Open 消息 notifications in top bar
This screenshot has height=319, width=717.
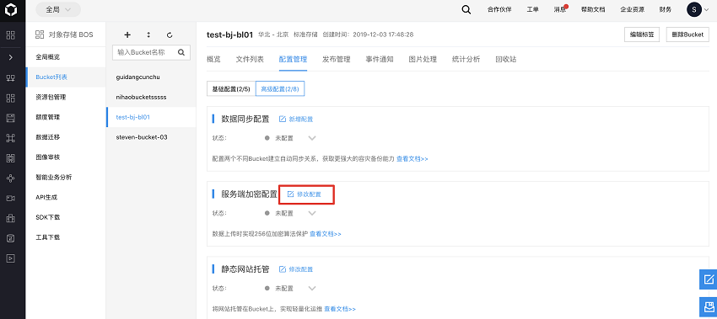(560, 9)
